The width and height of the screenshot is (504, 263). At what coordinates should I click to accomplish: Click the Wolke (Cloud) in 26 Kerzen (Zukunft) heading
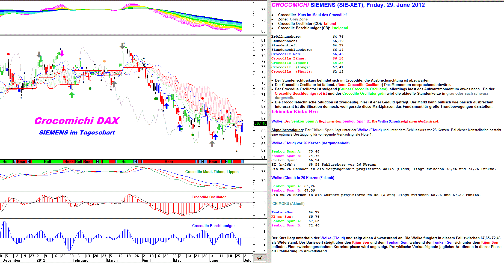pyautogui.click(x=303, y=178)
